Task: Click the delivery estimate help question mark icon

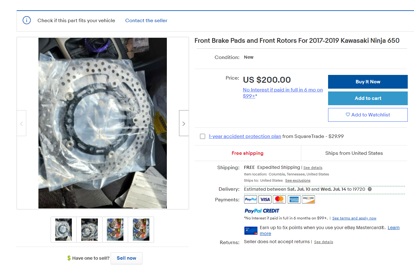Action: pyautogui.click(x=370, y=189)
